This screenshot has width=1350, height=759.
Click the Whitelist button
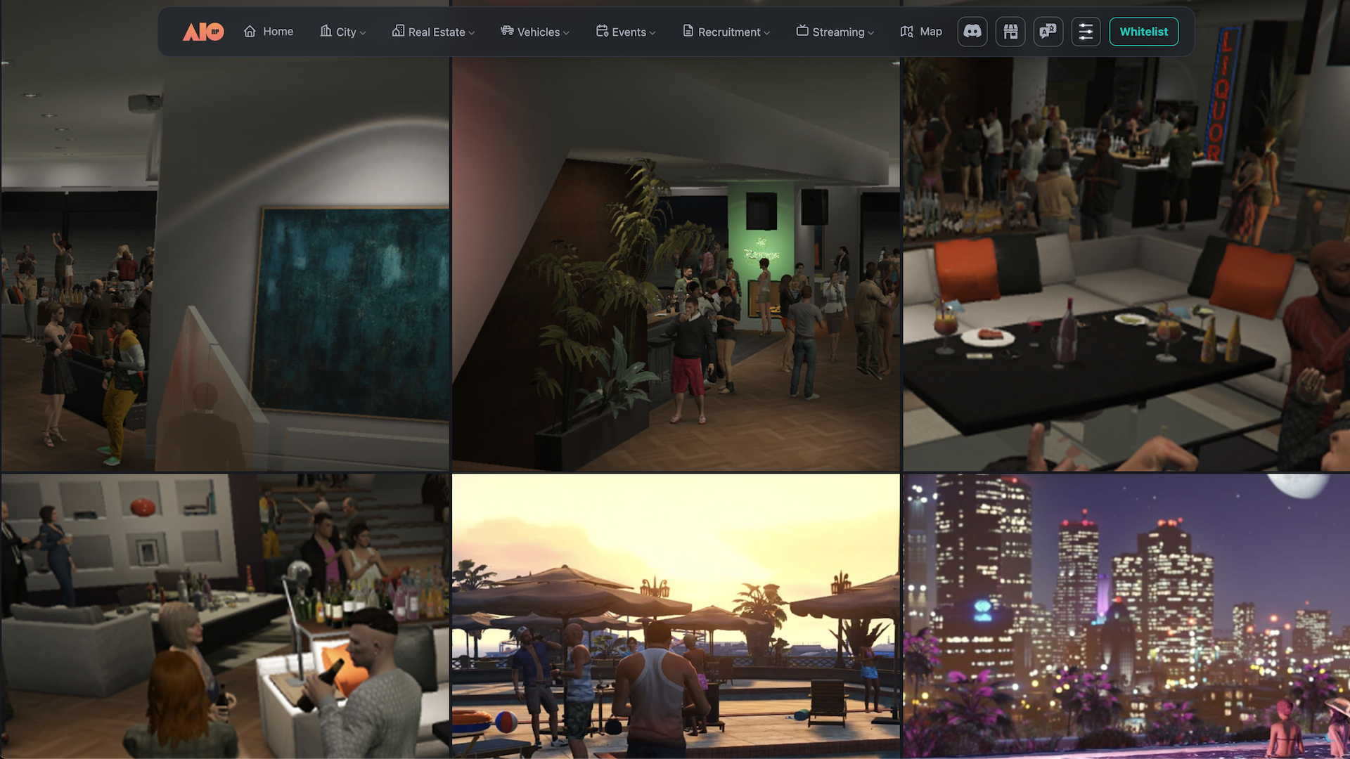(1143, 32)
